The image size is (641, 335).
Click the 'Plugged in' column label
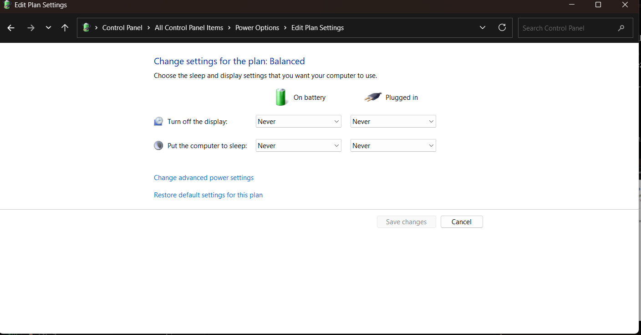pyautogui.click(x=402, y=98)
